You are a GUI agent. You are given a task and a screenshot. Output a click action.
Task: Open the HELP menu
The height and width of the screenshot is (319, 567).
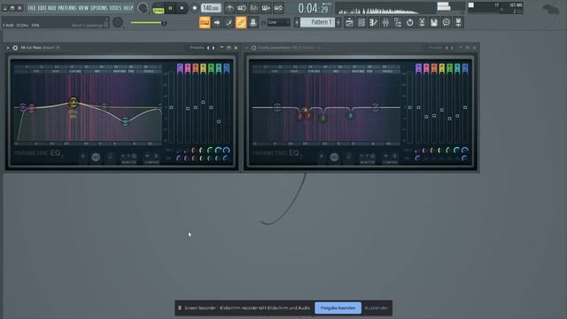click(128, 8)
